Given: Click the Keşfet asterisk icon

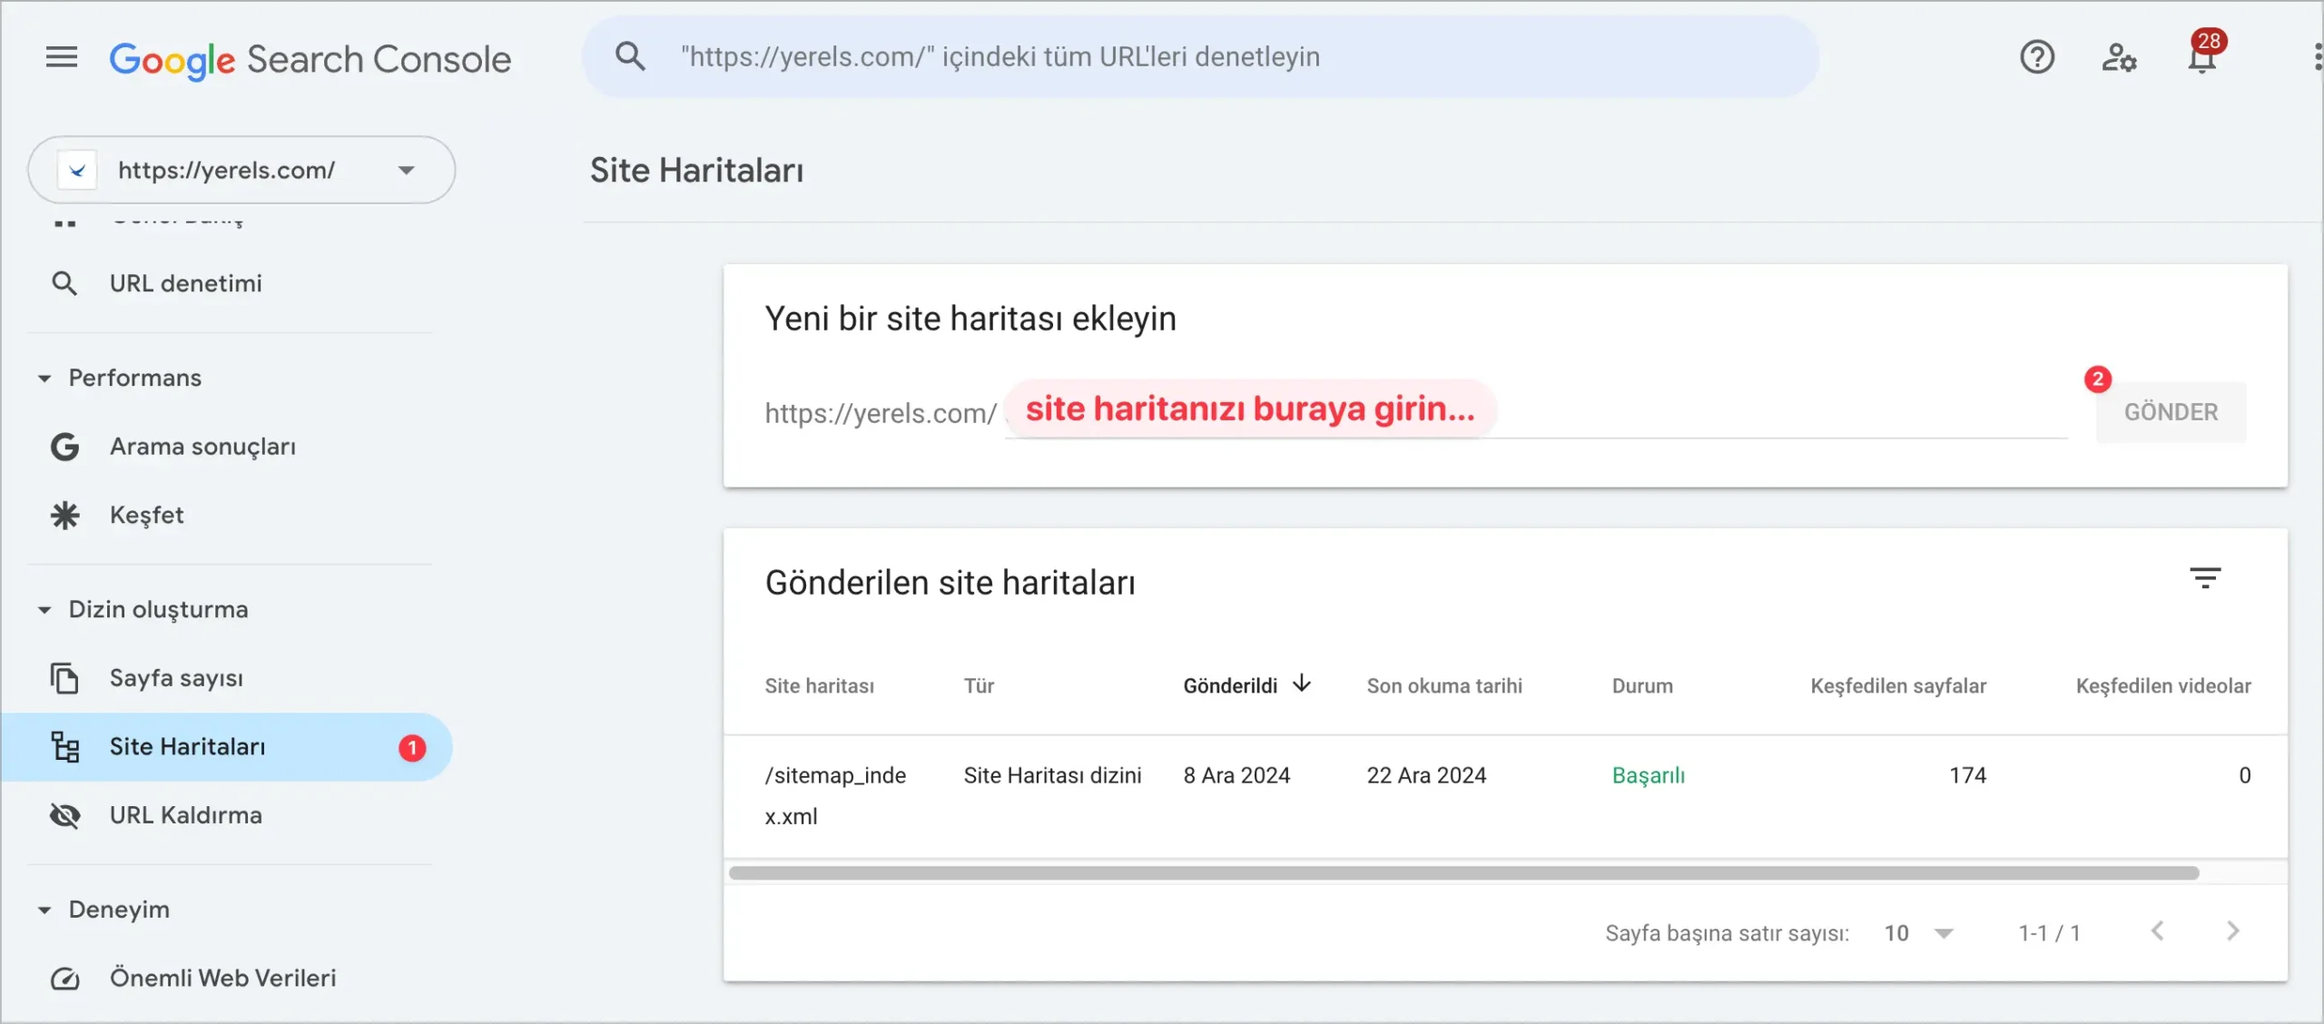Looking at the screenshot, I should pos(64,516).
